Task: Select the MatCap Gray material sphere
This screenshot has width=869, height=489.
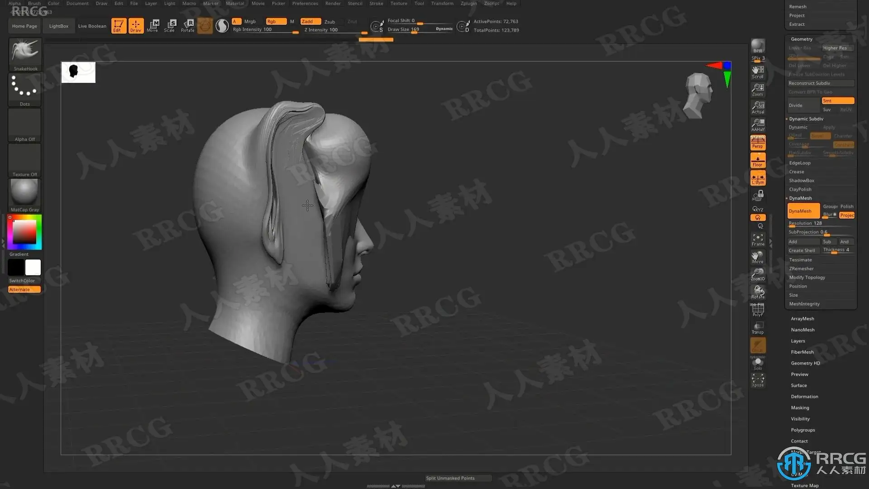Action: (x=24, y=195)
